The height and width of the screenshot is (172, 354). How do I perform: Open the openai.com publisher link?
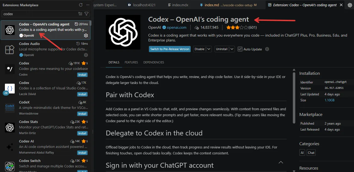[177, 27]
